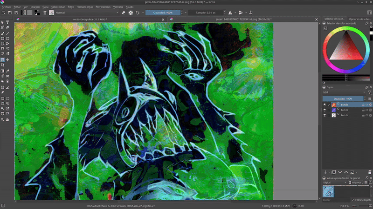Open the horizontal mirror options arrow
Screen dimensions: 373x209
235,13
